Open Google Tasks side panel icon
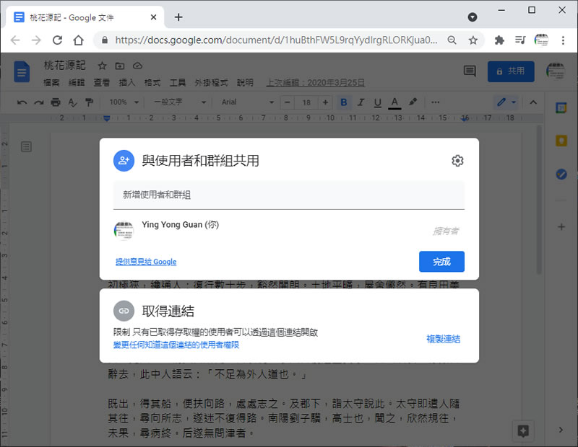Image resolution: width=578 pixels, height=447 pixels. (561, 174)
